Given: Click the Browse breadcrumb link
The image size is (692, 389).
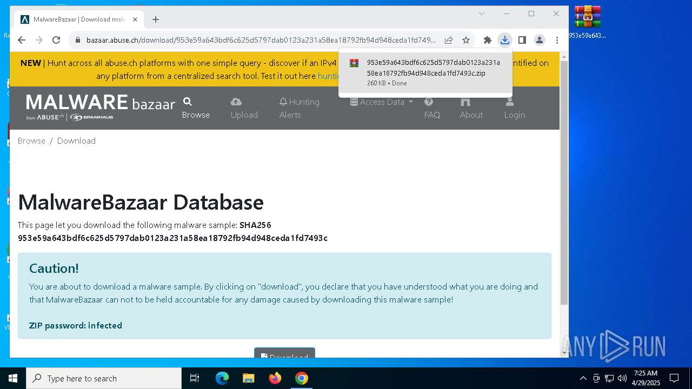Looking at the screenshot, I should click(31, 140).
